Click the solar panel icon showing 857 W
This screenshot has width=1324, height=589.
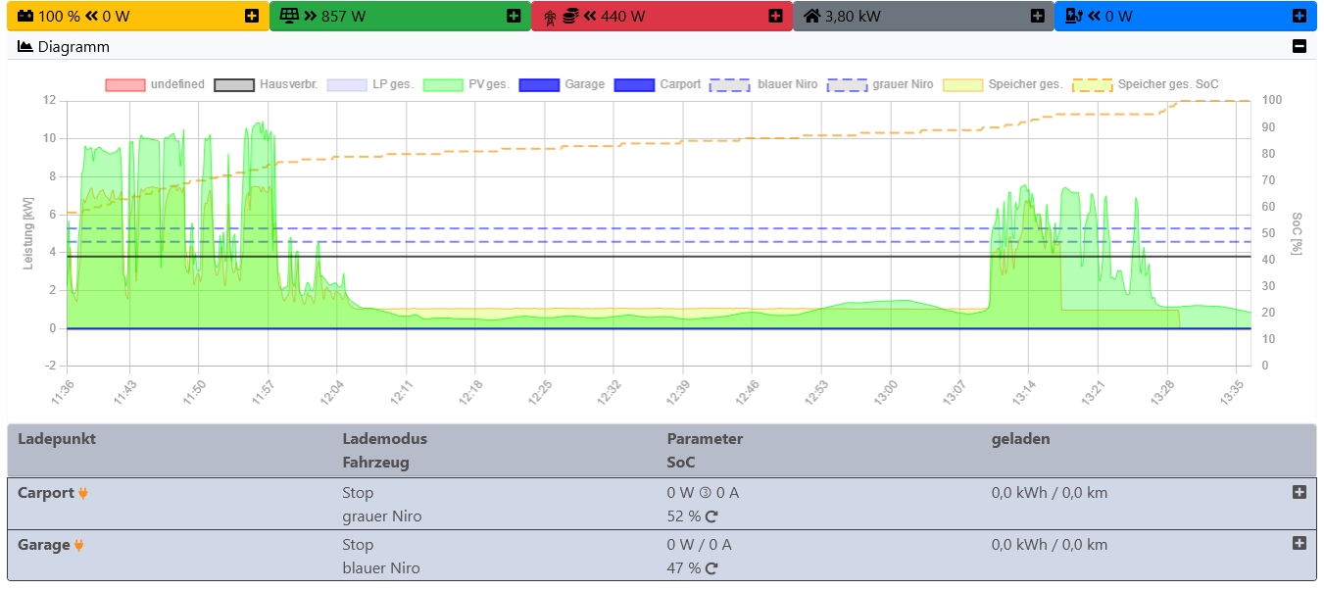288,16
